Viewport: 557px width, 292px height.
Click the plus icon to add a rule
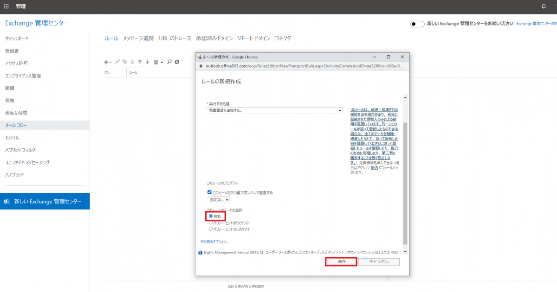coord(106,62)
